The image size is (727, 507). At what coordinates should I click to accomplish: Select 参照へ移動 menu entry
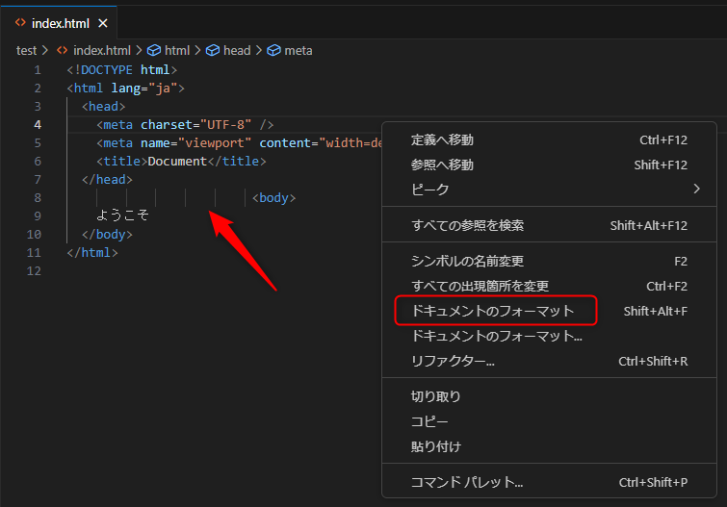pyautogui.click(x=442, y=165)
